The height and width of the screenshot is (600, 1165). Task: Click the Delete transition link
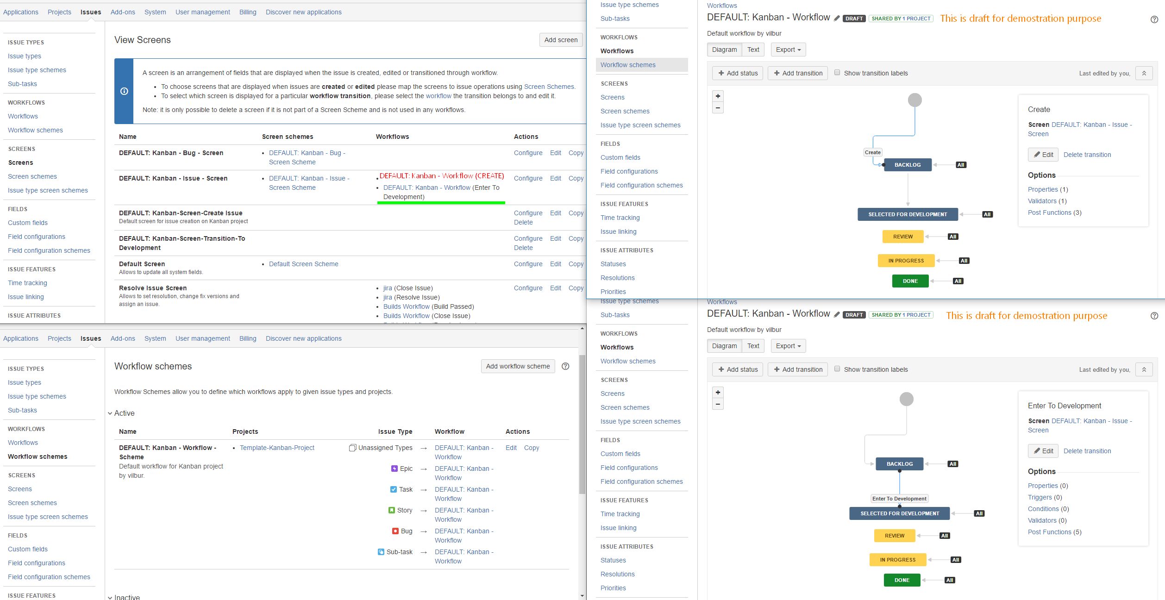[1087, 154]
